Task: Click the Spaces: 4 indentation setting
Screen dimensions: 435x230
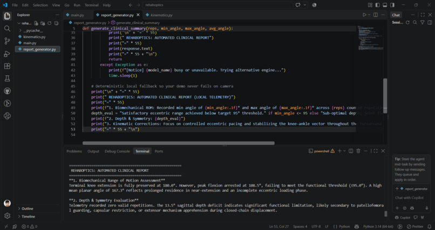Action: click(301, 227)
